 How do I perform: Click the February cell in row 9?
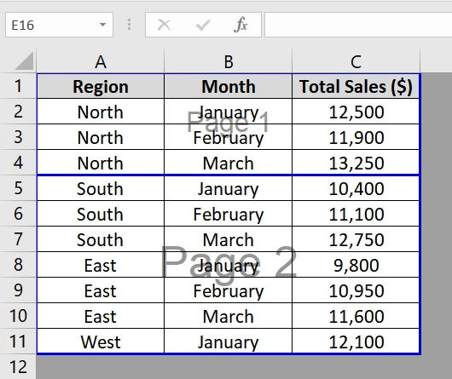pos(228,290)
